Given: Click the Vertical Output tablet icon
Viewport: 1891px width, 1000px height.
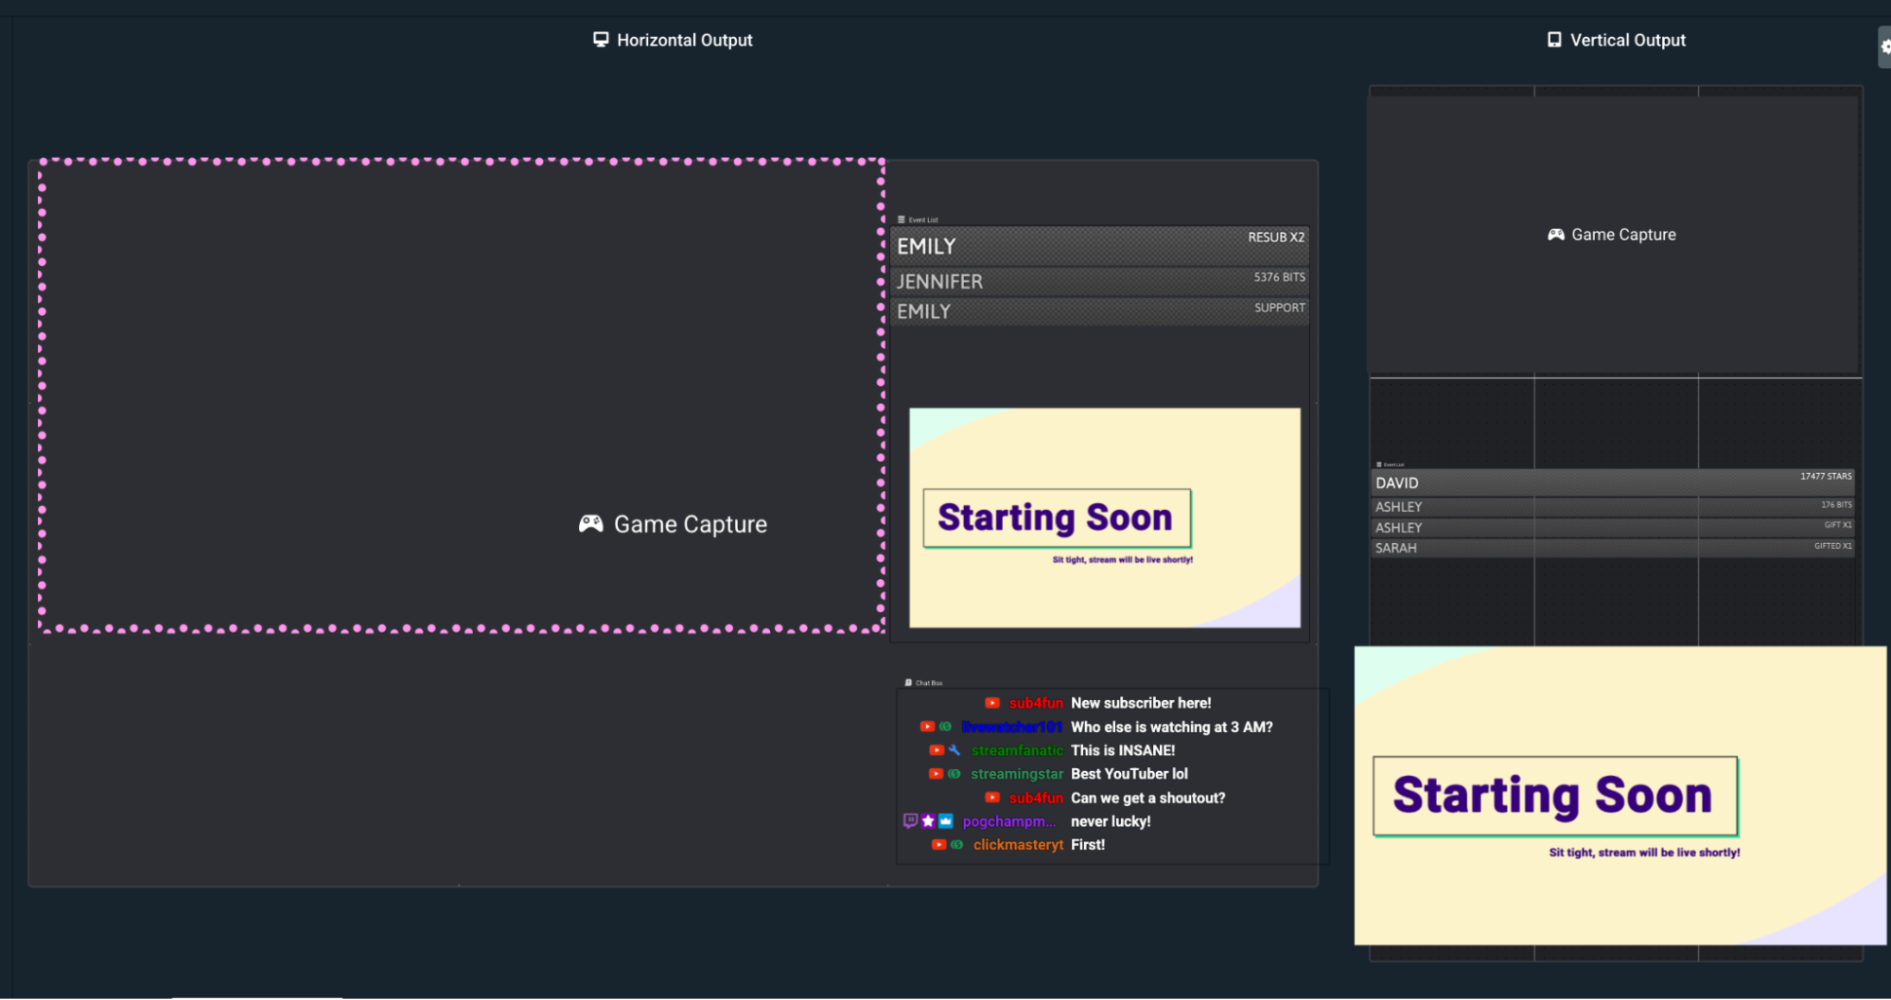Looking at the screenshot, I should point(1554,40).
